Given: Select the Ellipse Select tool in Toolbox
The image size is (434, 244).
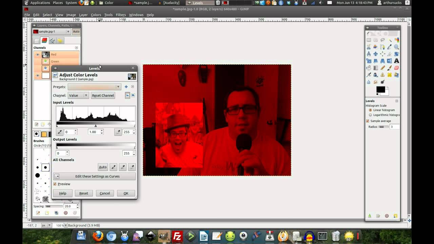Looking at the screenshot, I should [376, 40].
